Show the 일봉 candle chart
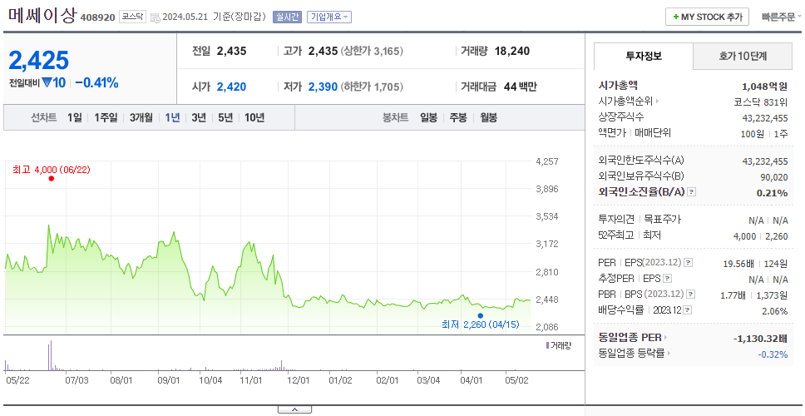 point(428,117)
